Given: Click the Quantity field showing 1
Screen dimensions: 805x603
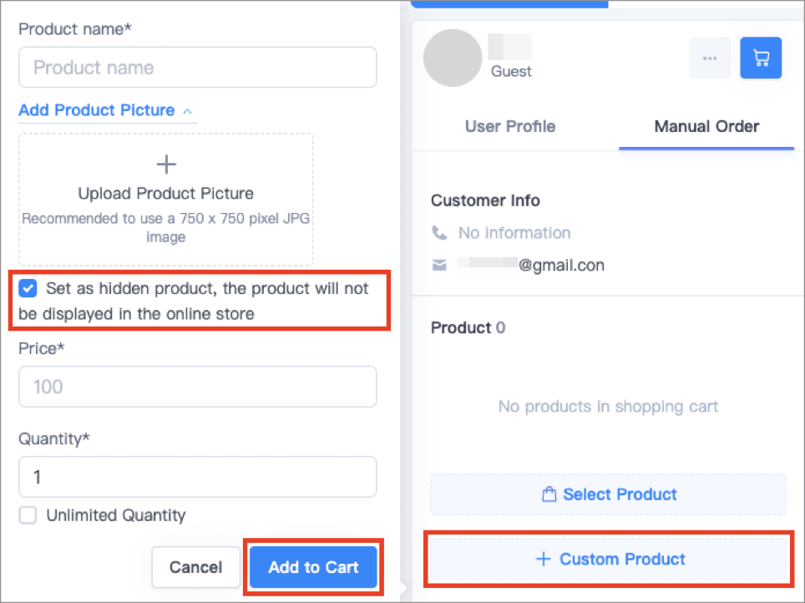Looking at the screenshot, I should [198, 477].
